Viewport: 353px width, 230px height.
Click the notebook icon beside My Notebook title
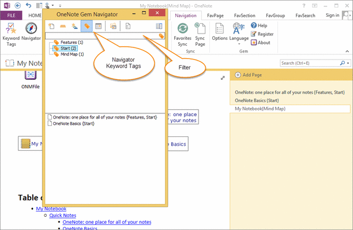point(10,63)
